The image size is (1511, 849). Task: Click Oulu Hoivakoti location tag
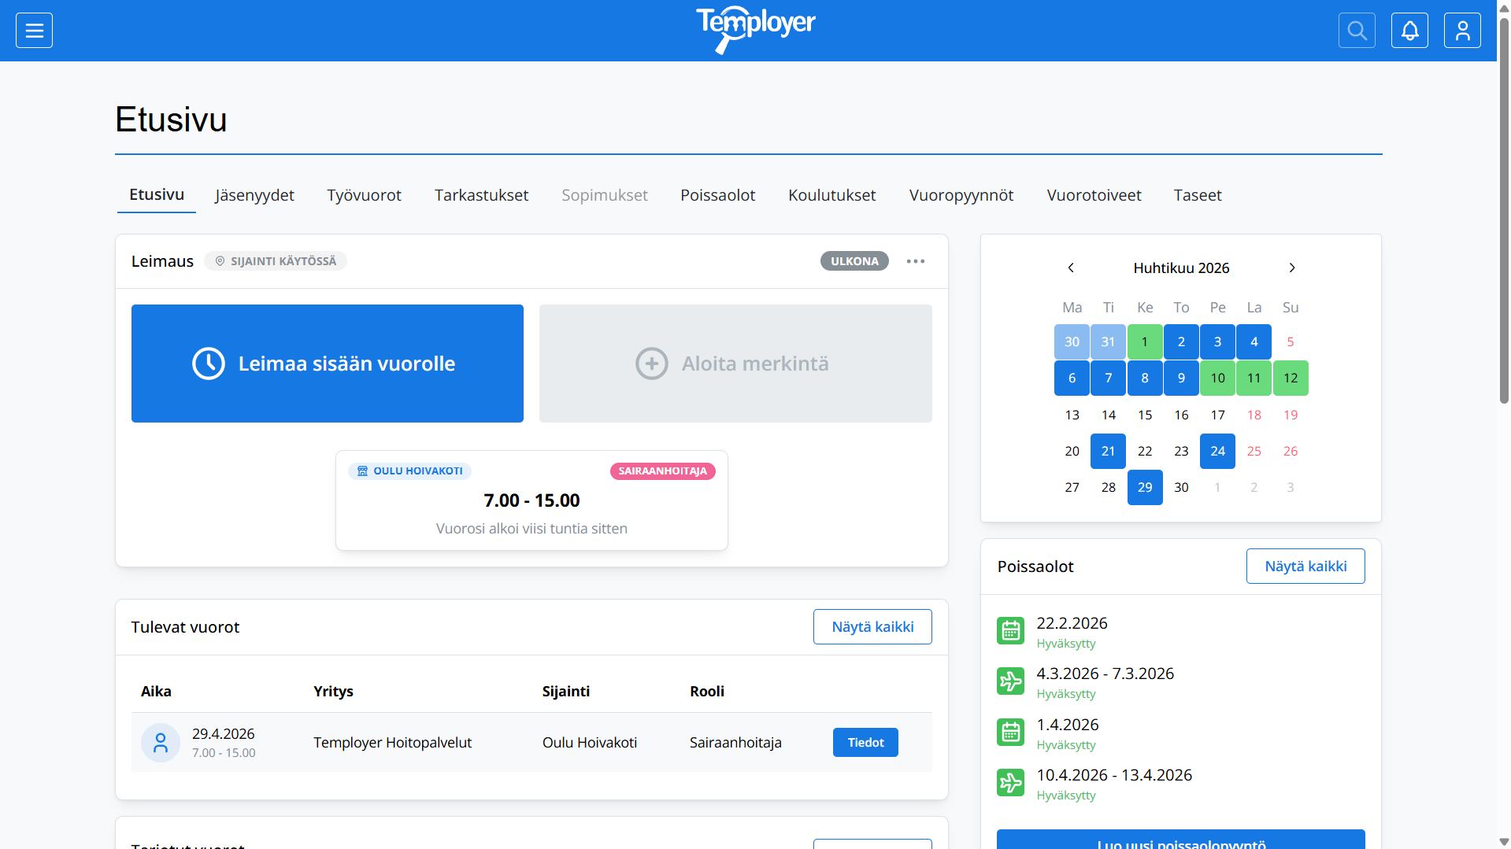click(410, 471)
